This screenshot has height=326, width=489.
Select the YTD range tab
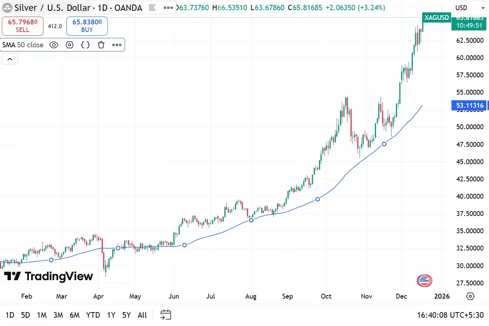pos(93,315)
